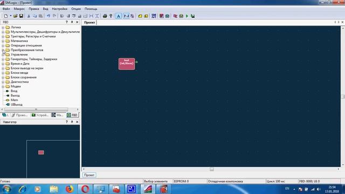This screenshot has height=194, width=345.
Task: Expand the Математика folder
Action: (x=3, y=41)
